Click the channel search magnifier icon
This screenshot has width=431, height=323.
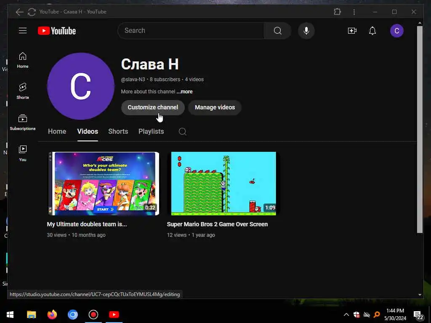[183, 132]
